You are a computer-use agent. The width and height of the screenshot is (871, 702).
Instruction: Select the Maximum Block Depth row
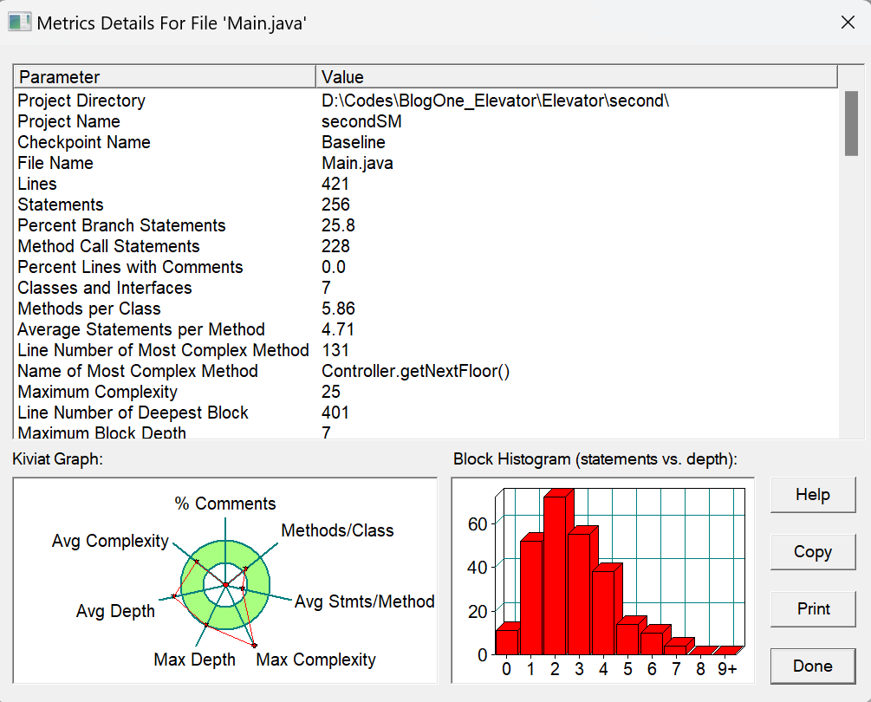coord(426,432)
